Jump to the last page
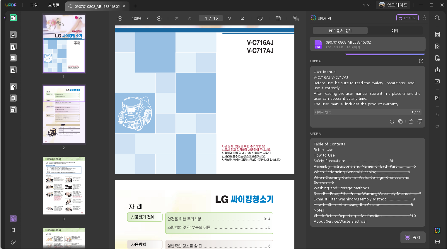Viewport: 447px width, 249px height. coord(242,18)
